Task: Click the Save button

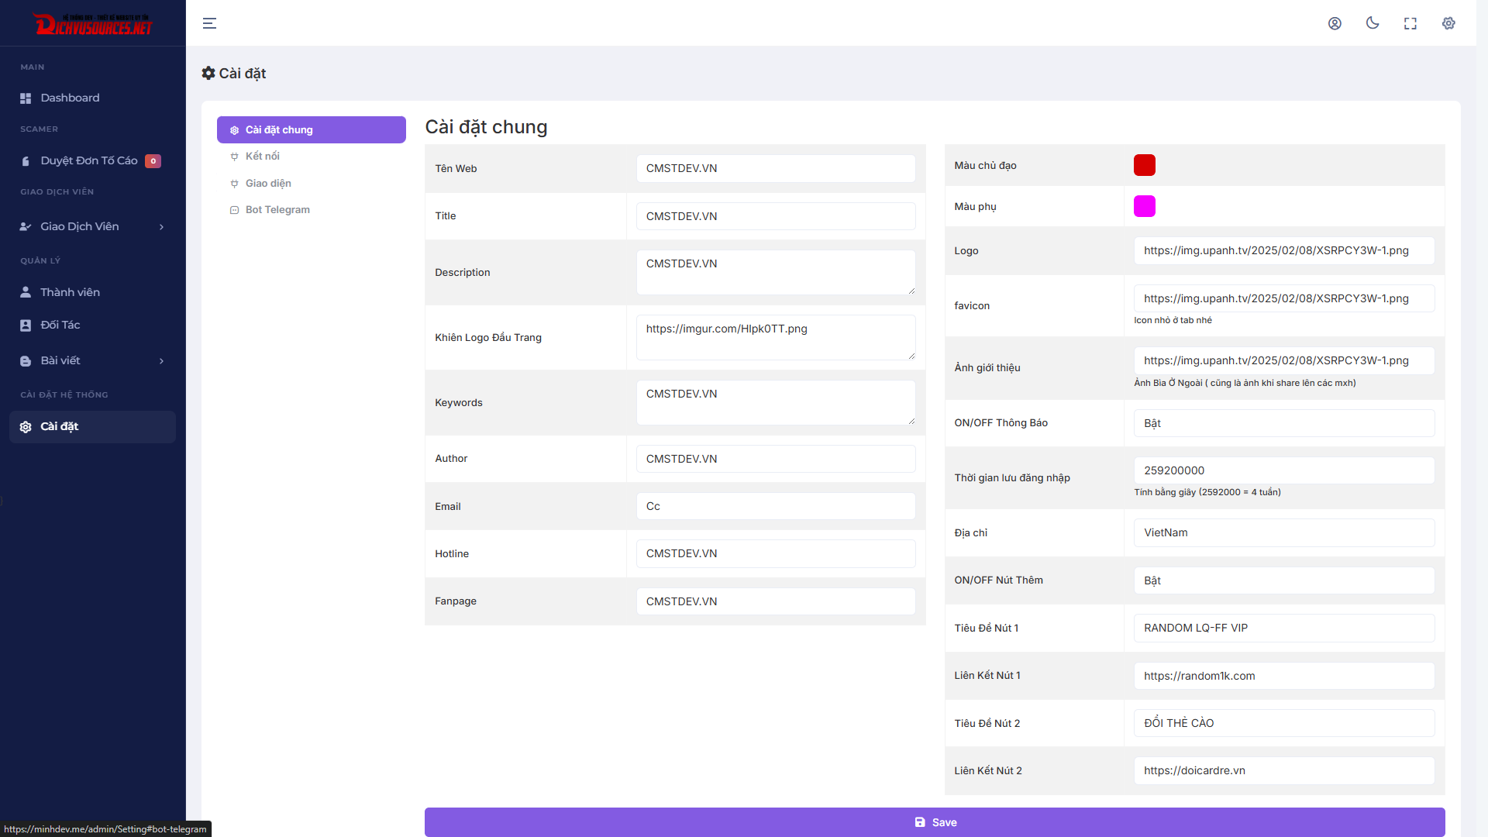Action: [934, 822]
